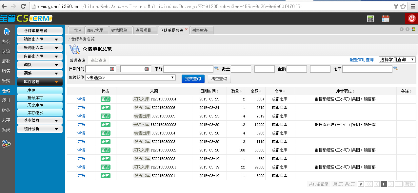
Task: Open 仓储单据总览 in the side menu
Action: tap(40, 31)
